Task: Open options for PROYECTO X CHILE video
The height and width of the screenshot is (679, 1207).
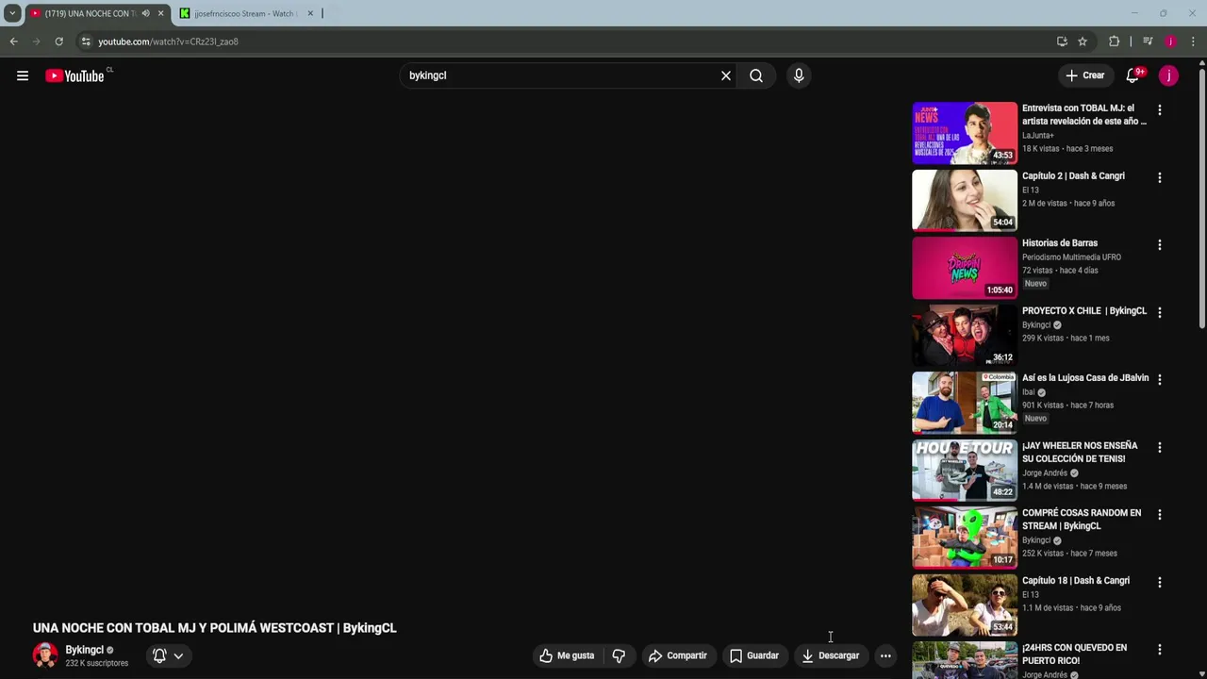Action: [1160, 312]
